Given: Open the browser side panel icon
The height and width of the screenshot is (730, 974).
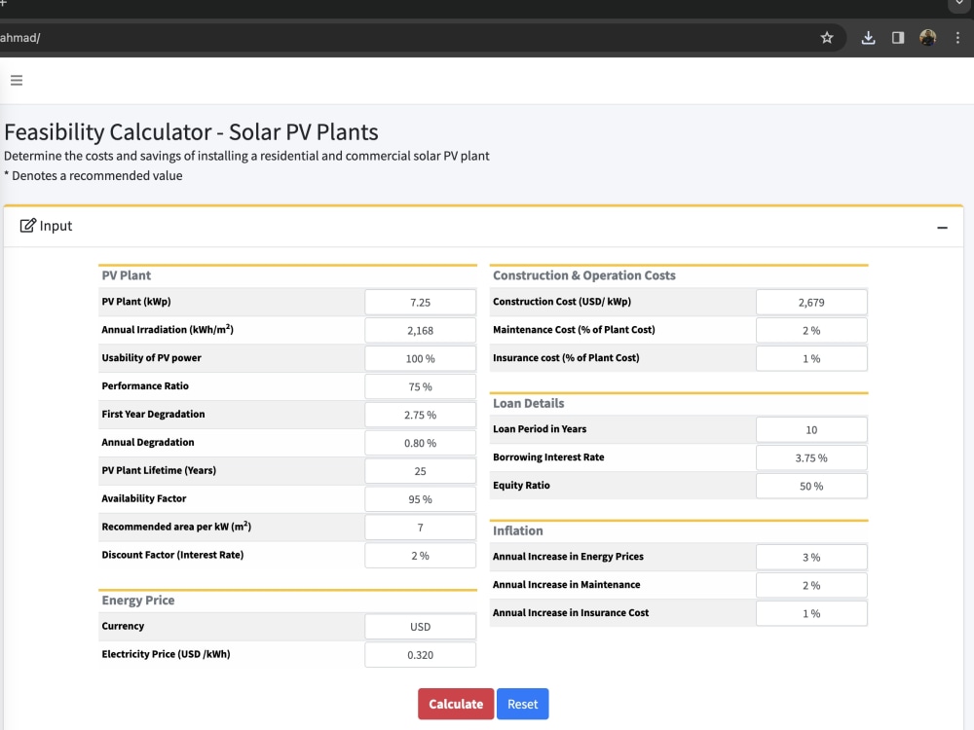Looking at the screenshot, I should tap(897, 37).
